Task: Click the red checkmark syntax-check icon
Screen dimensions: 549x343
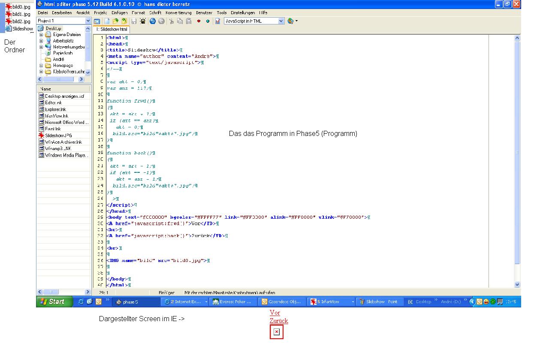Action: tap(218, 21)
